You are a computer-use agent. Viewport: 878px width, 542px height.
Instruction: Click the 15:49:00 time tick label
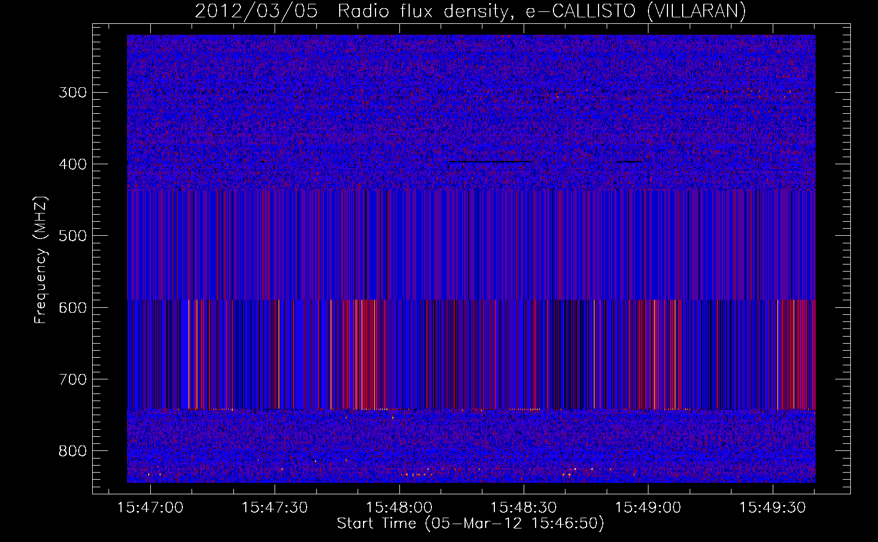point(648,507)
